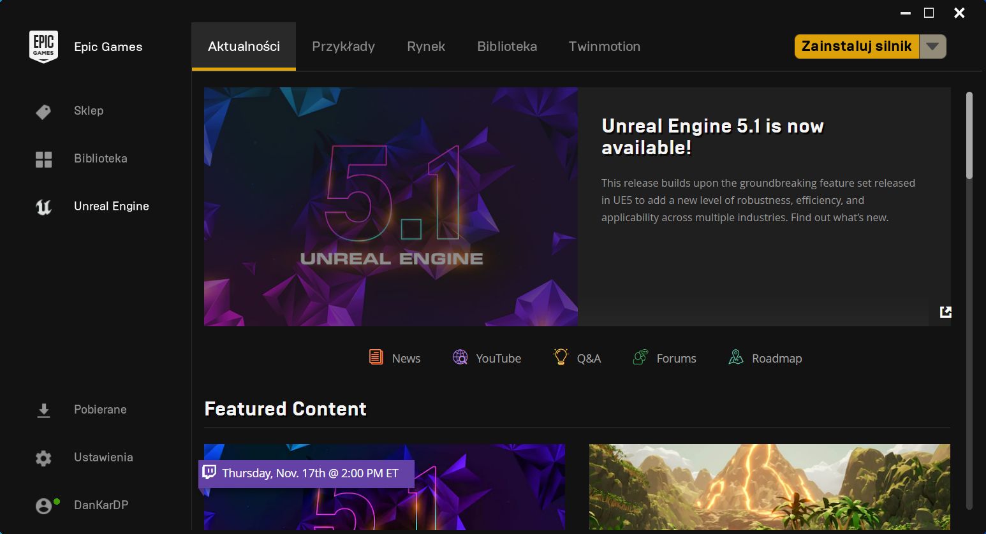Select Unreal Engine text in sidebar

(x=112, y=206)
